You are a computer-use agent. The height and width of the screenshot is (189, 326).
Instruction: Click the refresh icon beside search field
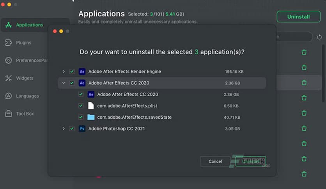(319, 37)
